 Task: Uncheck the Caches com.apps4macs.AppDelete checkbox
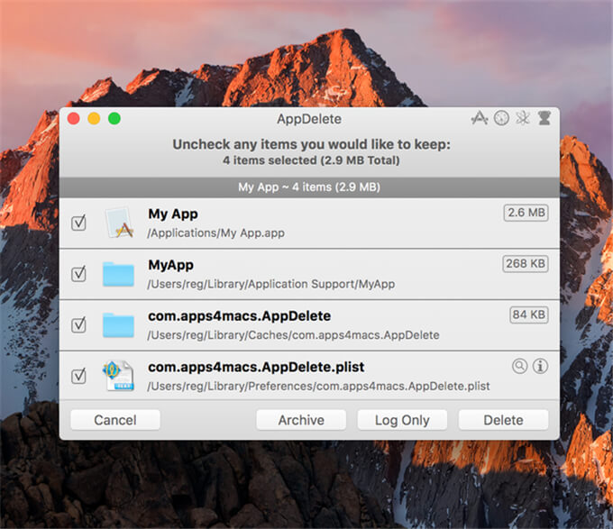tap(78, 324)
